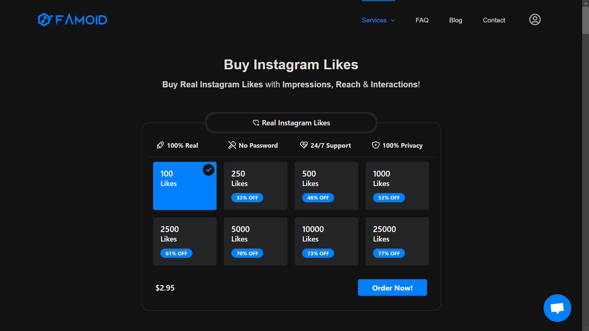Select the 100 Likes package checkmark
The image size is (589, 331).
coord(209,170)
